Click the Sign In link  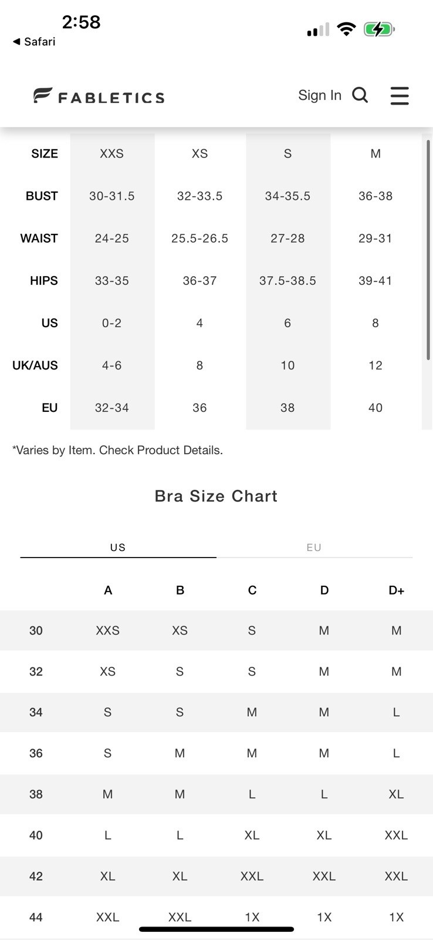click(x=319, y=95)
